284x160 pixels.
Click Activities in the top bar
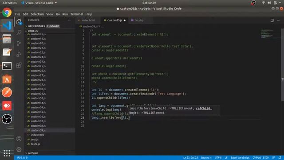click(x=9, y=3)
